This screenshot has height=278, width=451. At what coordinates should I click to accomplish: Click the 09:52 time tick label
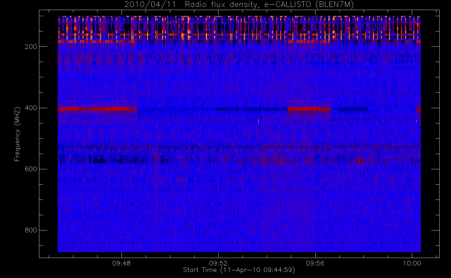218,263
